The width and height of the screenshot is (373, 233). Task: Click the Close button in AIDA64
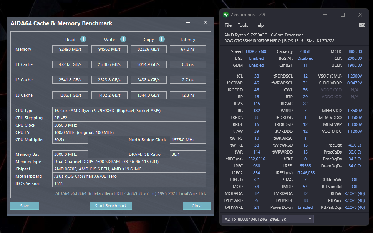pos(197,206)
